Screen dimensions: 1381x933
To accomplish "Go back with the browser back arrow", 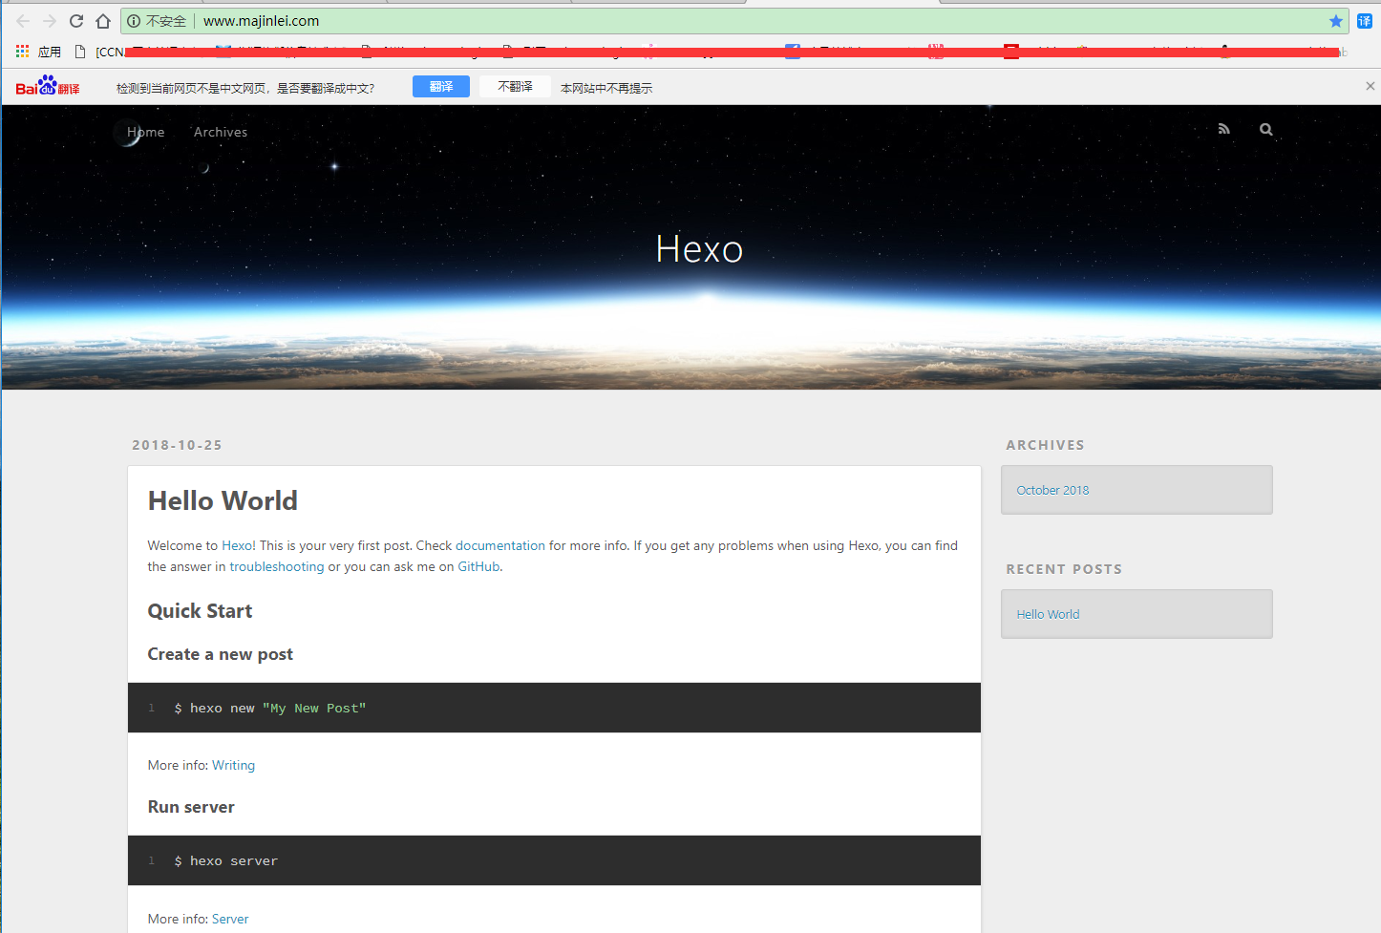I will (x=23, y=21).
